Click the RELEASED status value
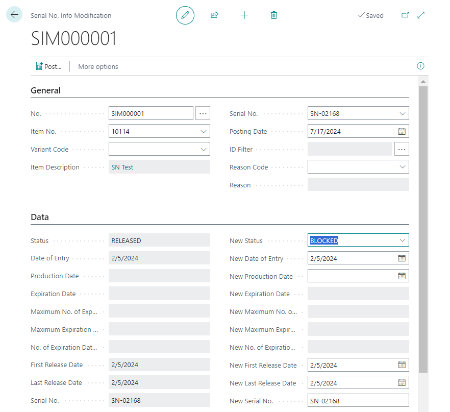The height and width of the screenshot is (412, 450). pyautogui.click(x=127, y=240)
